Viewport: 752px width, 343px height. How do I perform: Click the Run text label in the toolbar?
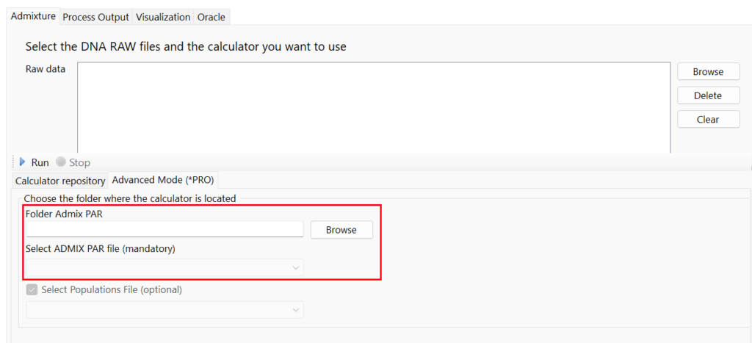click(x=40, y=162)
